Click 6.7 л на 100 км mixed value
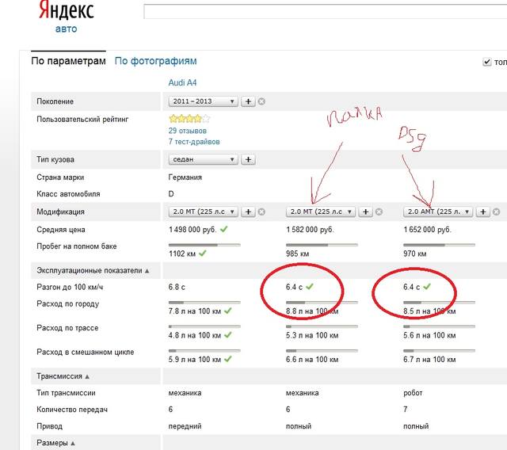This screenshot has width=507, height=450. 429,360
